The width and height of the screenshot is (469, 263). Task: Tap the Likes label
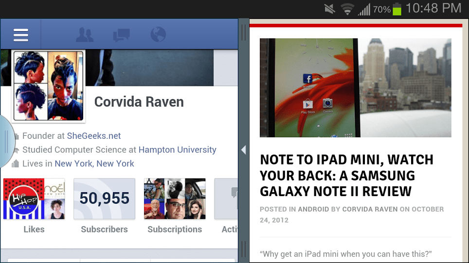tap(34, 230)
